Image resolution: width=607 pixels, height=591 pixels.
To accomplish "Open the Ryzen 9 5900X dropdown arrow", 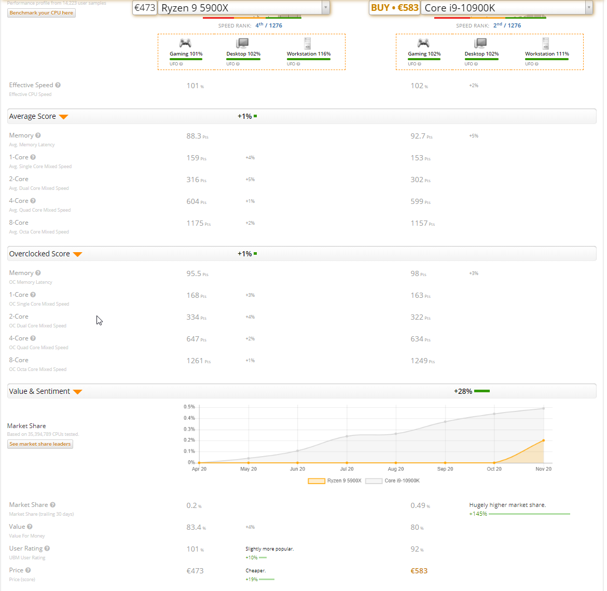I will (326, 7).
